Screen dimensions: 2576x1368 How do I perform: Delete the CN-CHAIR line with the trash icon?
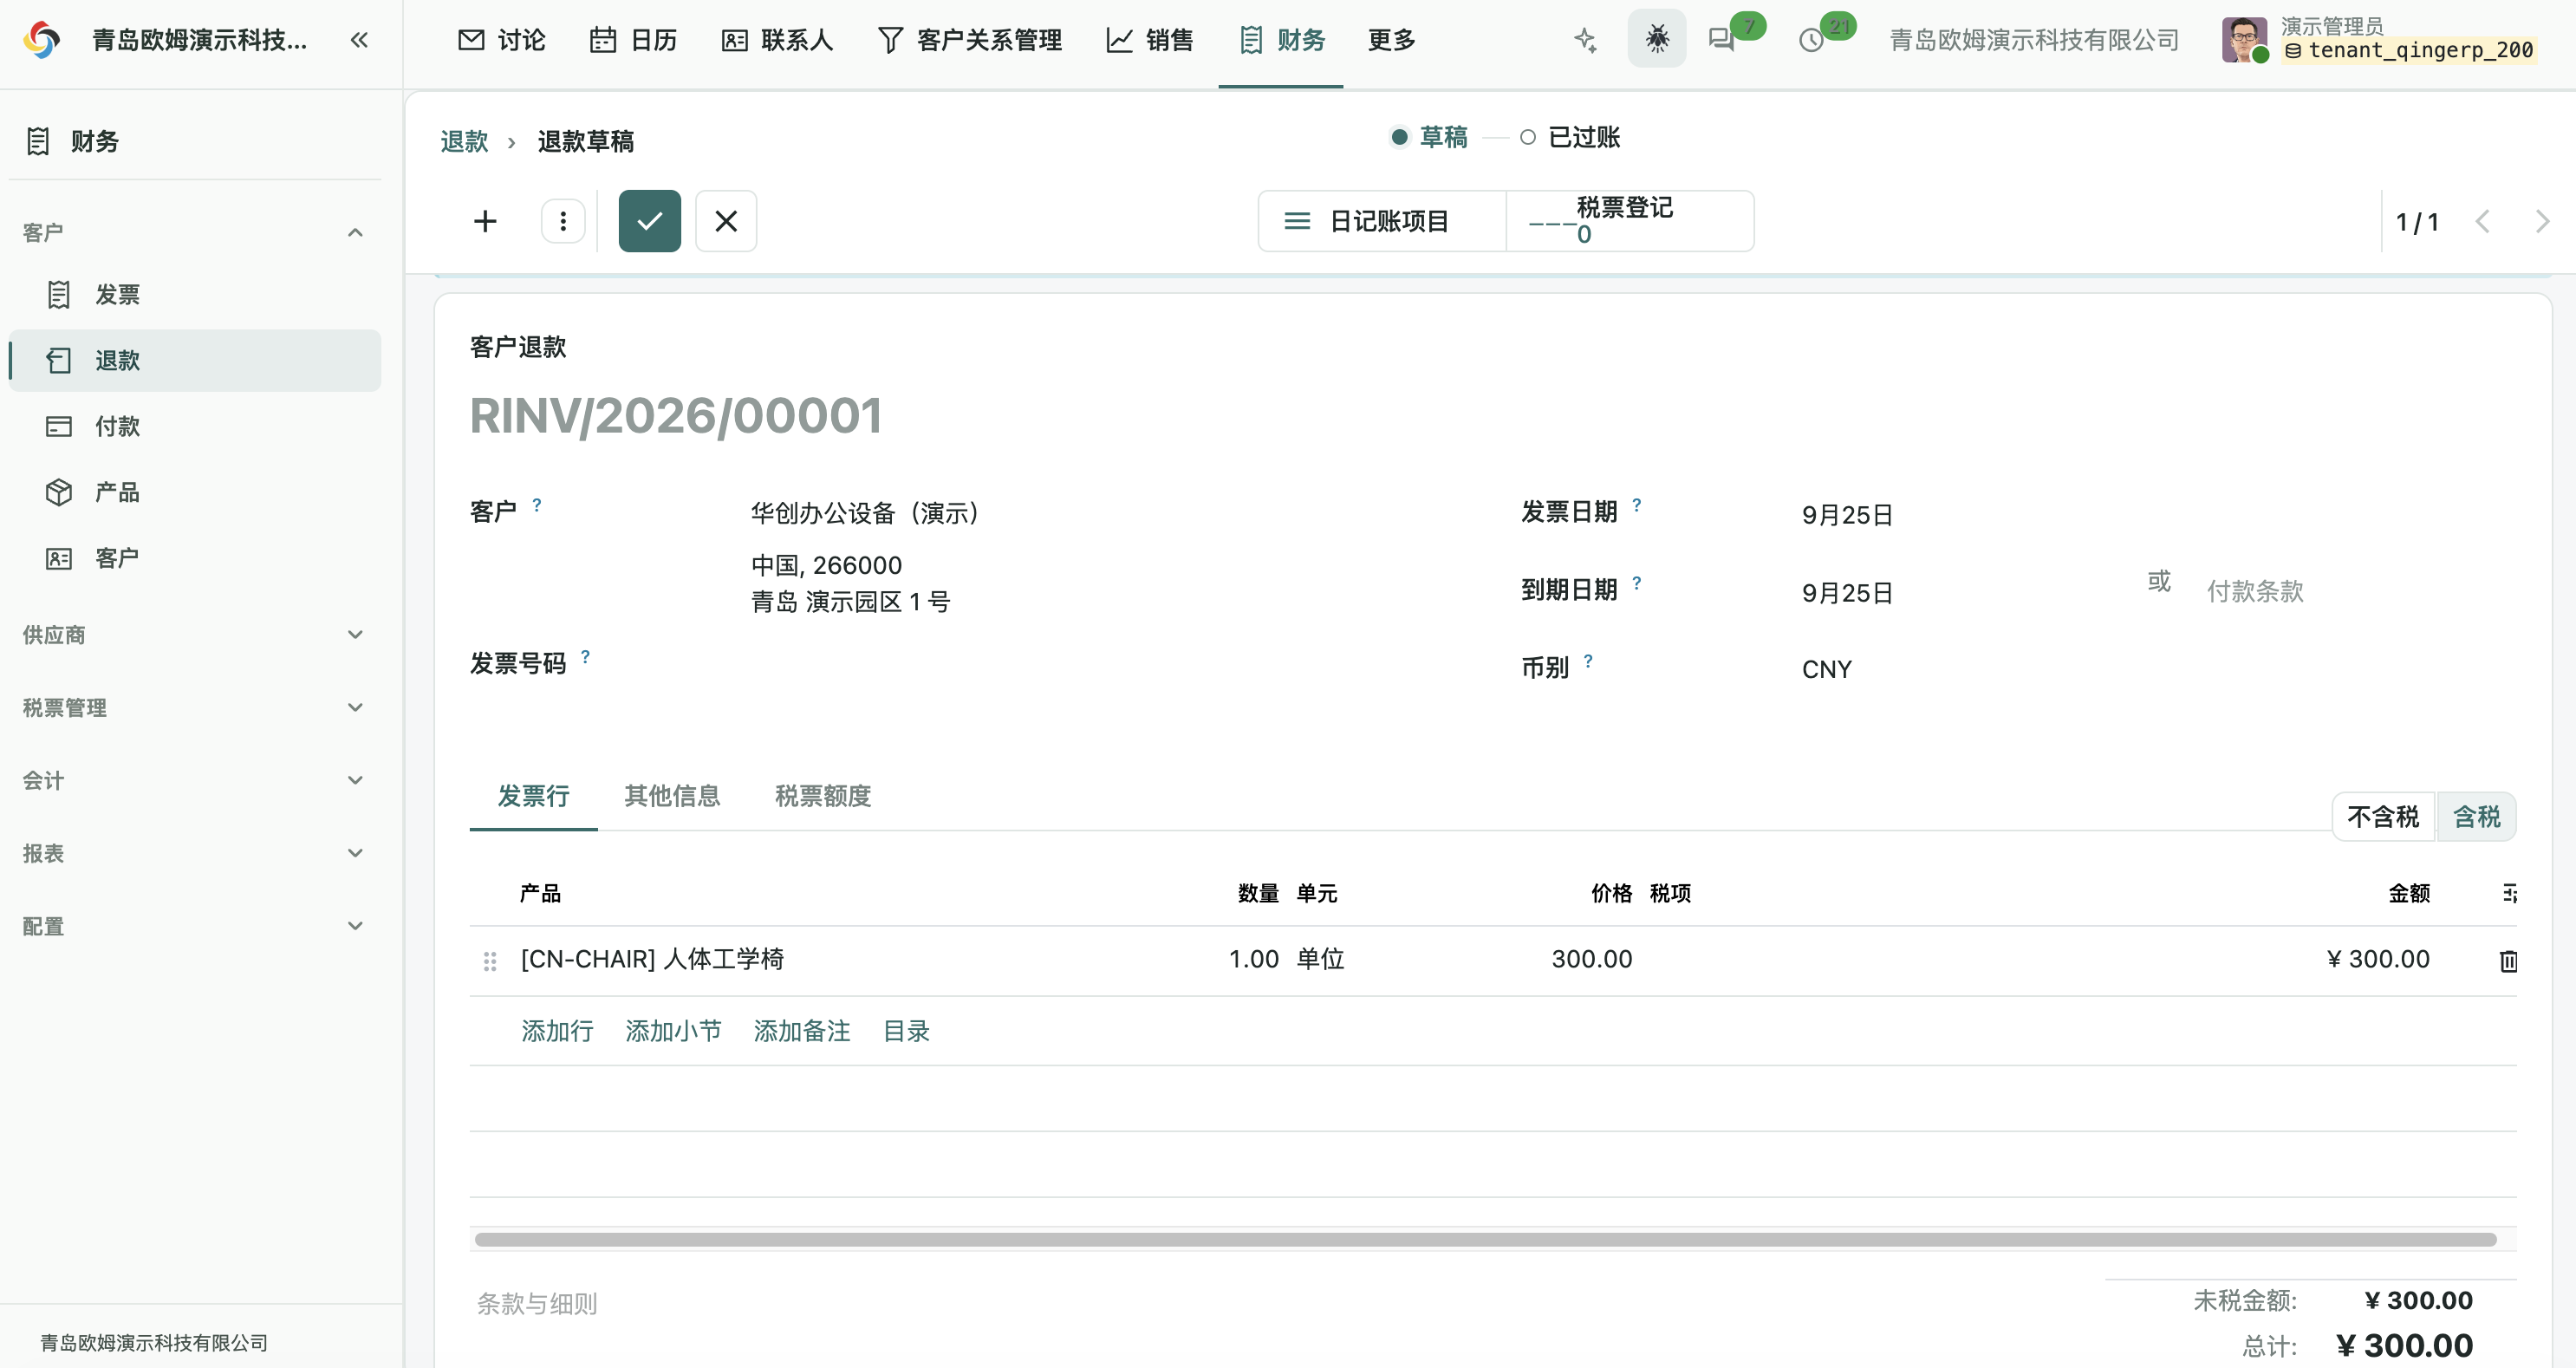click(x=2508, y=961)
